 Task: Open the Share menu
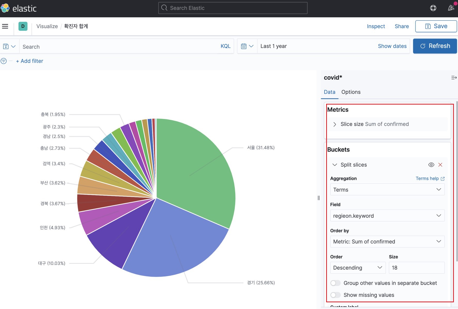coord(402,26)
